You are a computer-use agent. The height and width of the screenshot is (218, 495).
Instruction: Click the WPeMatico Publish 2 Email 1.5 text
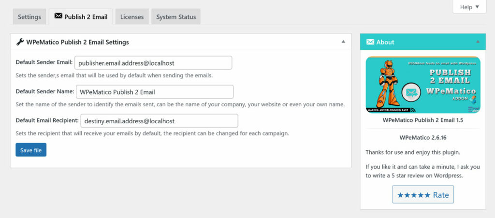[x=423, y=120]
